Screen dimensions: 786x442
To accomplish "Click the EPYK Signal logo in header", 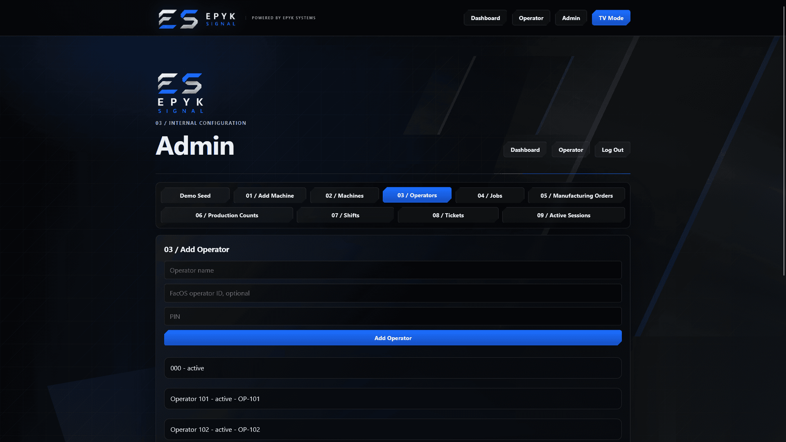I will point(197,18).
